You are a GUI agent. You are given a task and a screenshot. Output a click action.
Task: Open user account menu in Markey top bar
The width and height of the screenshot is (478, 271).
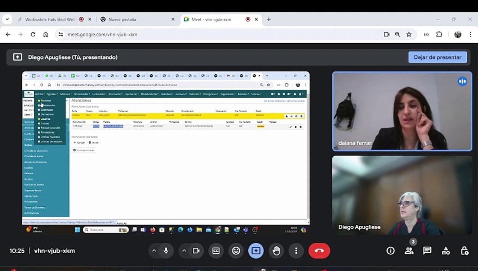click(301, 94)
